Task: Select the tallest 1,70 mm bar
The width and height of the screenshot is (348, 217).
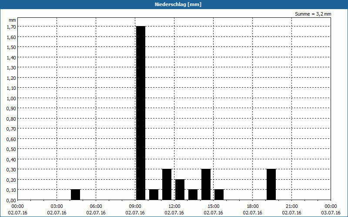Action: pos(141,113)
